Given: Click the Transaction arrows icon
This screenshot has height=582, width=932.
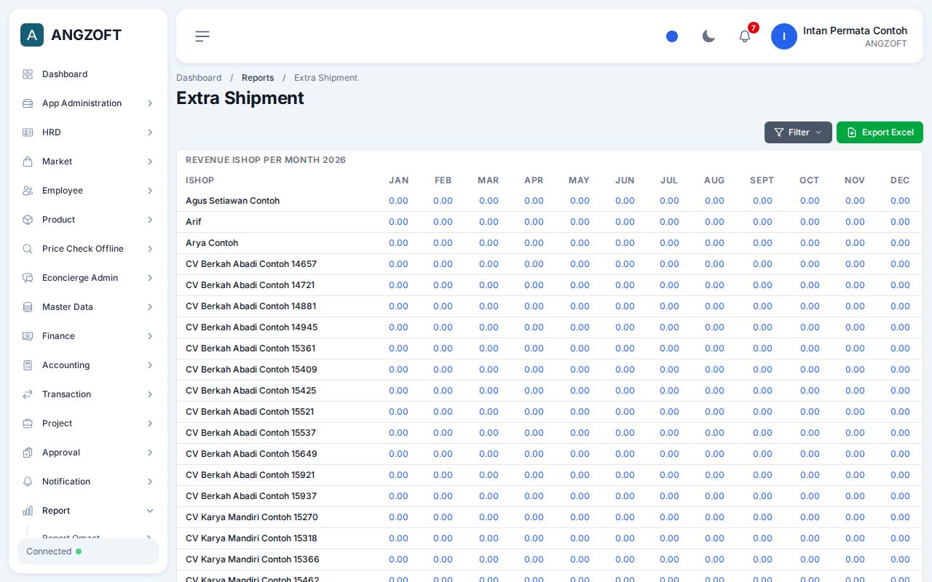Looking at the screenshot, I should [x=28, y=394].
